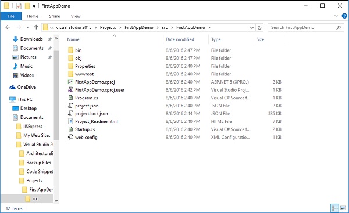Select the project.json file icon

[70, 106]
